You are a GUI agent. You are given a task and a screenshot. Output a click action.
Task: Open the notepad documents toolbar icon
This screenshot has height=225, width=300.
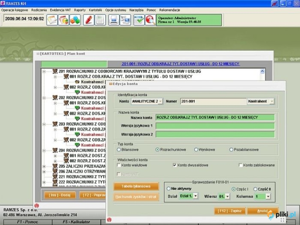click(x=52, y=20)
